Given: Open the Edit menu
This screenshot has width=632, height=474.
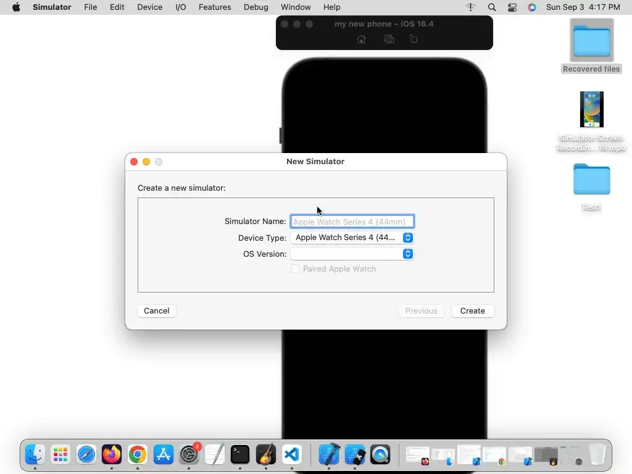Looking at the screenshot, I should [x=117, y=7].
